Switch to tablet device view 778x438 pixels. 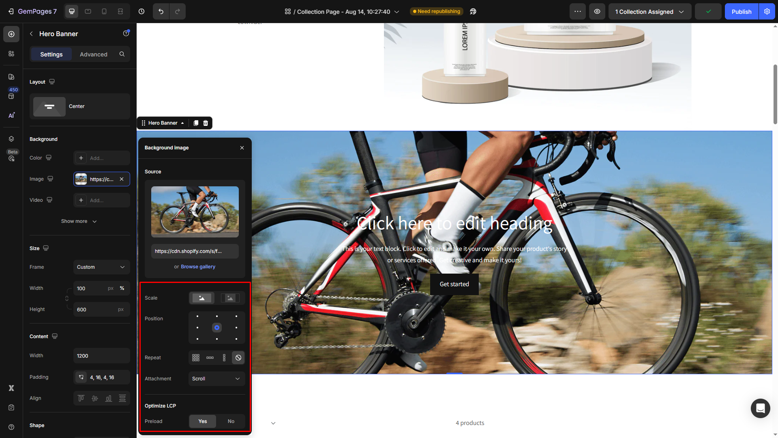88,11
